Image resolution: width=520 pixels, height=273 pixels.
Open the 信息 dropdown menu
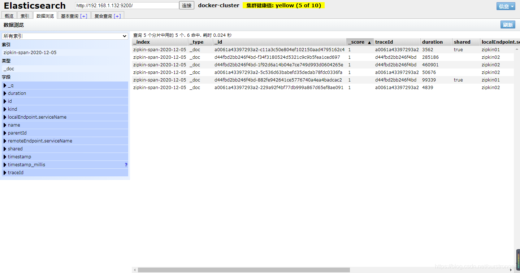[x=506, y=6]
